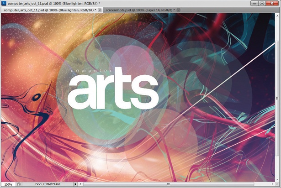Click the horizontal scrollbar left arrow
This screenshot has height=188, width=281.
80,184
